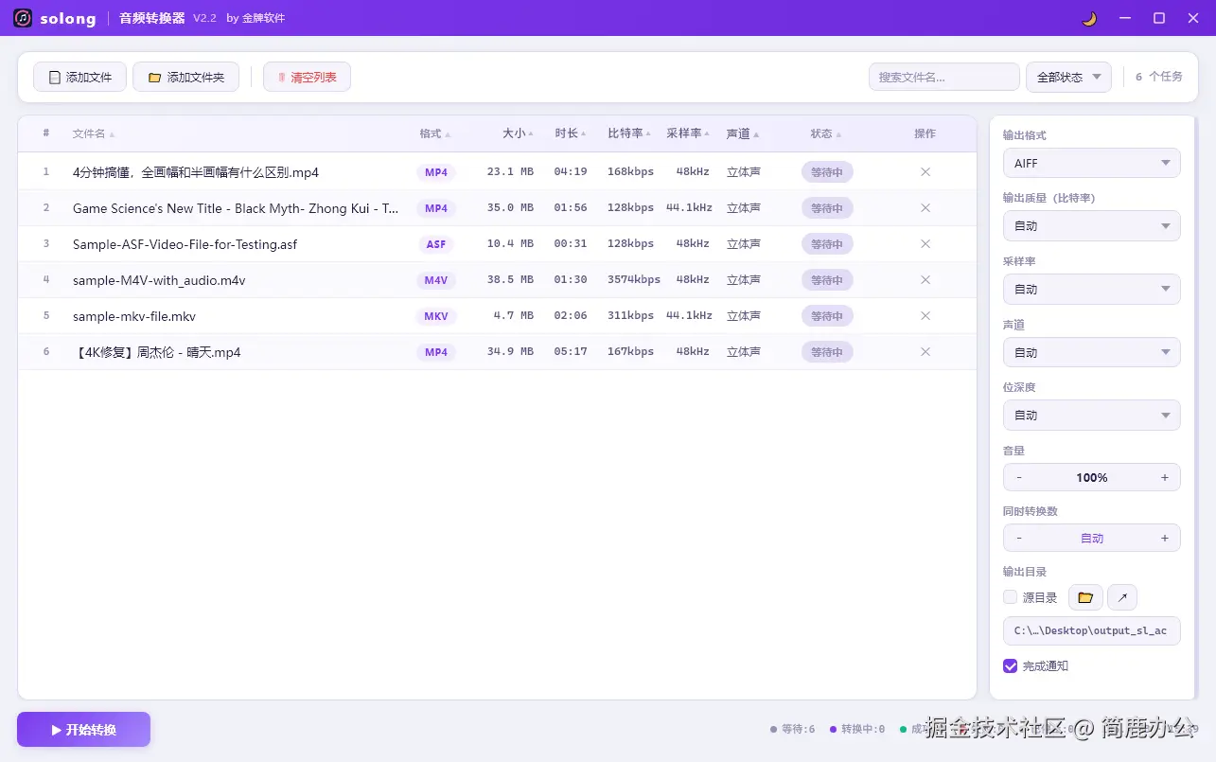Viewport: 1216px width, 762px height.
Task: Click the 3574kbps bitrate value
Action: [633, 279]
